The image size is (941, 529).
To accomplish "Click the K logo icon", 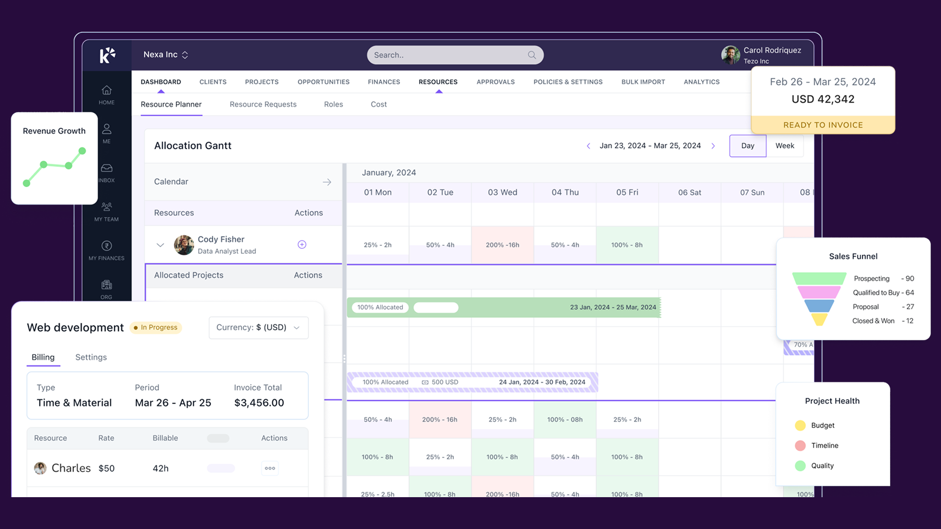I will coord(107,55).
